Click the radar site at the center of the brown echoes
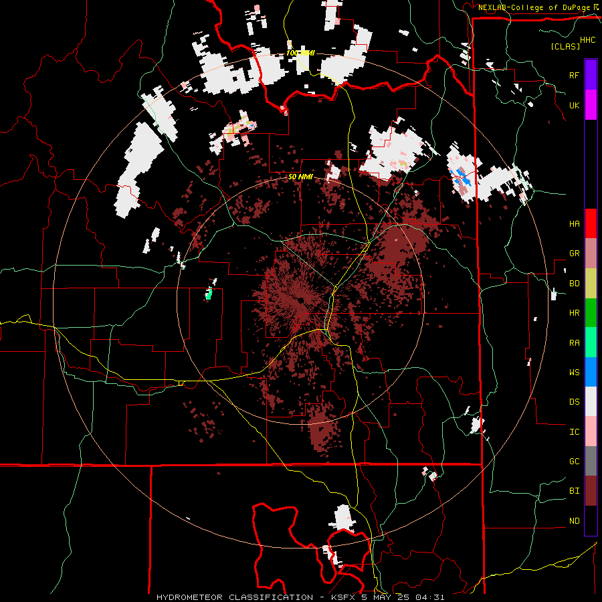This screenshot has width=602, height=602. click(300, 300)
